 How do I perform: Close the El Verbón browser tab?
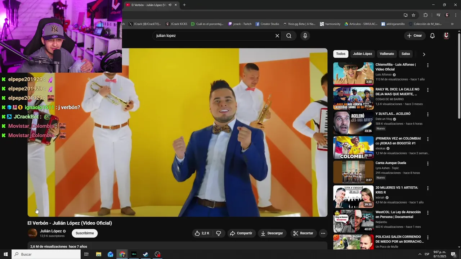(176, 5)
